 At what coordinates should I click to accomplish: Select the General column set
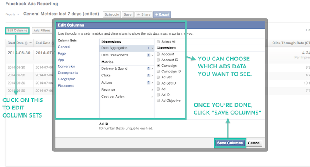click(64, 47)
